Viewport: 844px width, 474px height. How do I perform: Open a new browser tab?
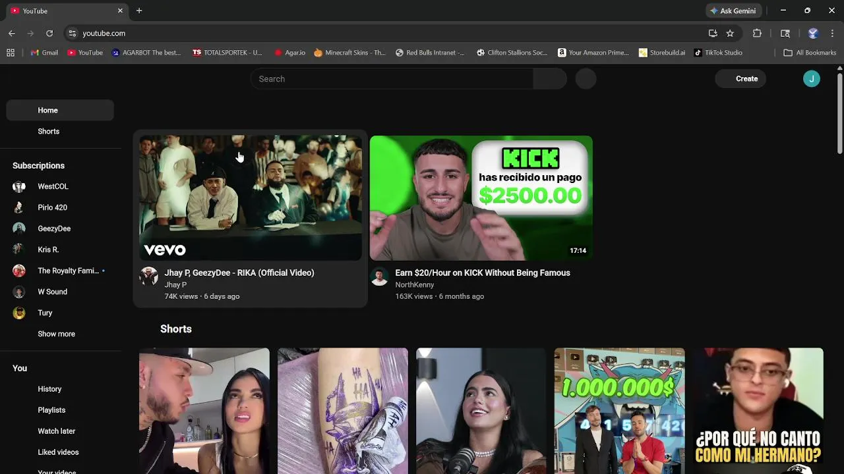(139, 11)
